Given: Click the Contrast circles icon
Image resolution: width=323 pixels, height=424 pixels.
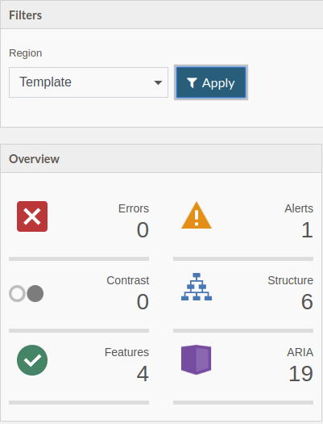Looking at the screenshot, I should click(x=26, y=293).
